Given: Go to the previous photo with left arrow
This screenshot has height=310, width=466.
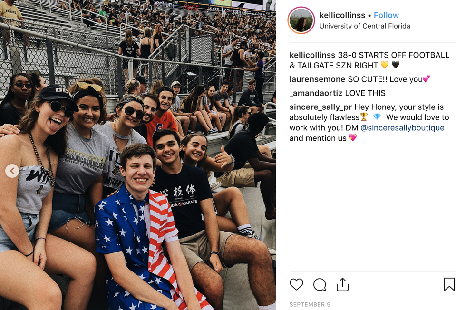Looking at the screenshot, I should [x=12, y=171].
